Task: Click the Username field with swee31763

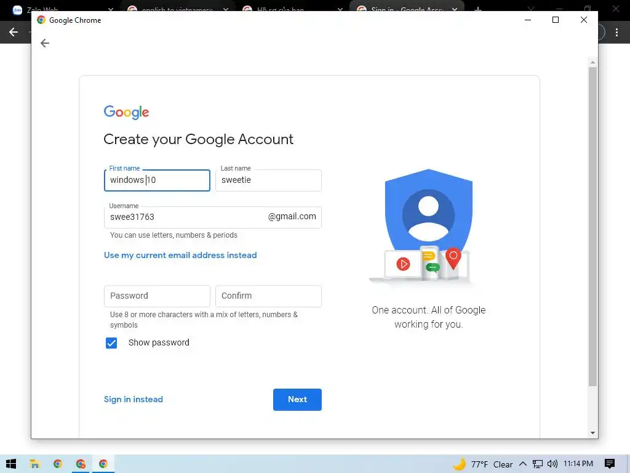Action: [x=212, y=217]
